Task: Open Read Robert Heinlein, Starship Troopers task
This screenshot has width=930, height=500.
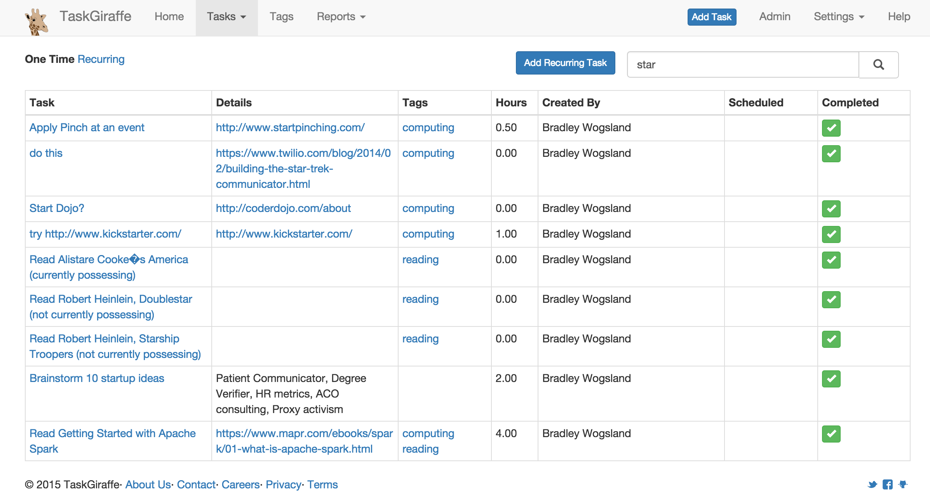Action: pos(115,347)
